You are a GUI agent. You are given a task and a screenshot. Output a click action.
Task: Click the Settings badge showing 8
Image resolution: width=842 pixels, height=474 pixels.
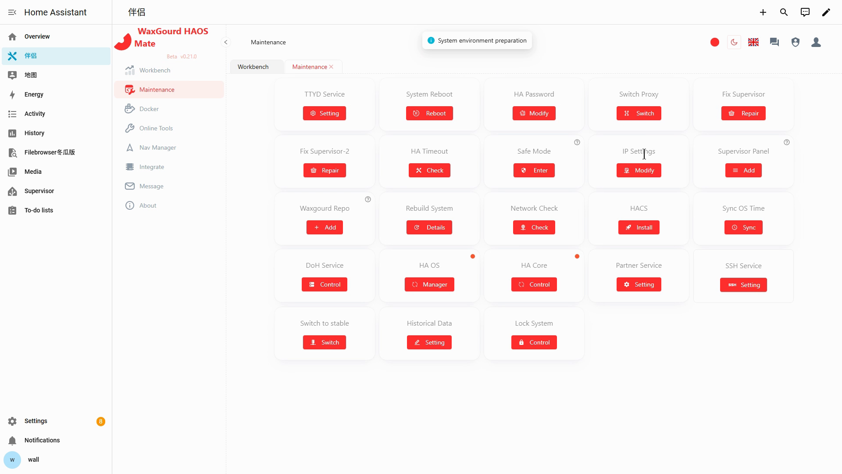tap(101, 421)
